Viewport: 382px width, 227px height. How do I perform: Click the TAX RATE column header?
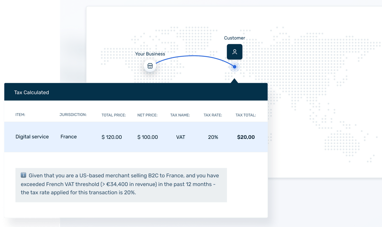(x=213, y=115)
